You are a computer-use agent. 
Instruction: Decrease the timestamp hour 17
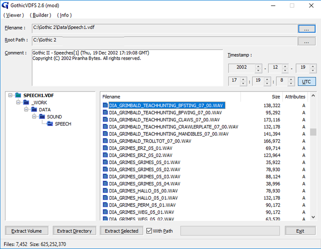coord(243,83)
